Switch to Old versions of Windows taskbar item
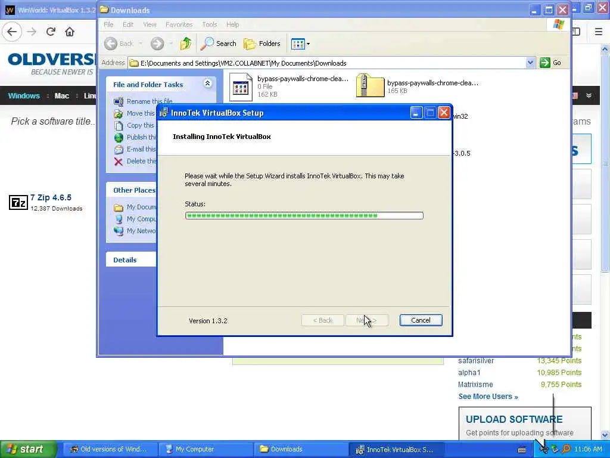Screen dimensions: 610x458 point(110,449)
